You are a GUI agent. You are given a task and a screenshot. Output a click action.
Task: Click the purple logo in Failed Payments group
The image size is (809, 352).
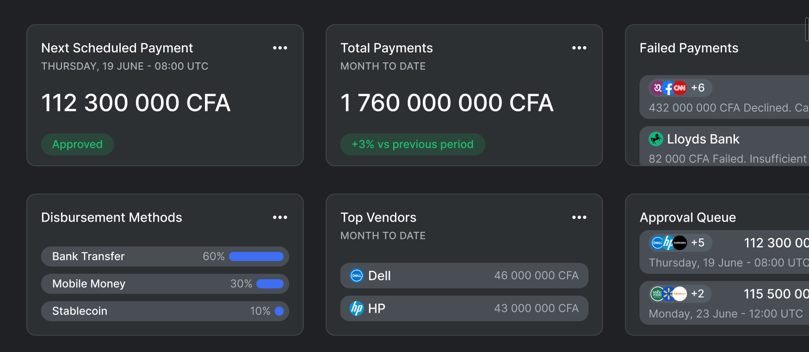[657, 88]
